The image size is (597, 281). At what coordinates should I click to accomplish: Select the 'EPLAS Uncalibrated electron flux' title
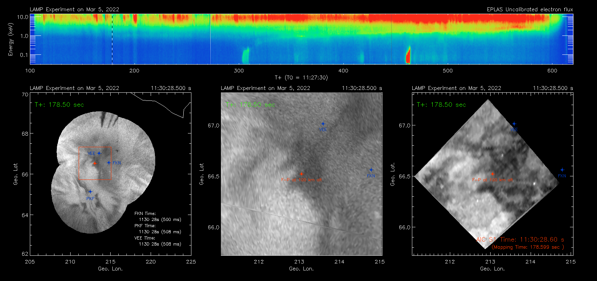click(x=530, y=9)
